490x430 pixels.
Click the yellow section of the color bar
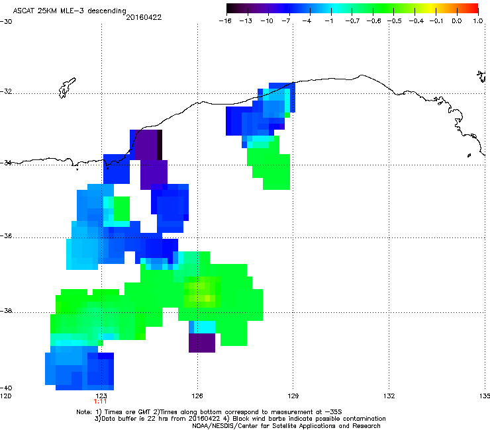point(432,9)
